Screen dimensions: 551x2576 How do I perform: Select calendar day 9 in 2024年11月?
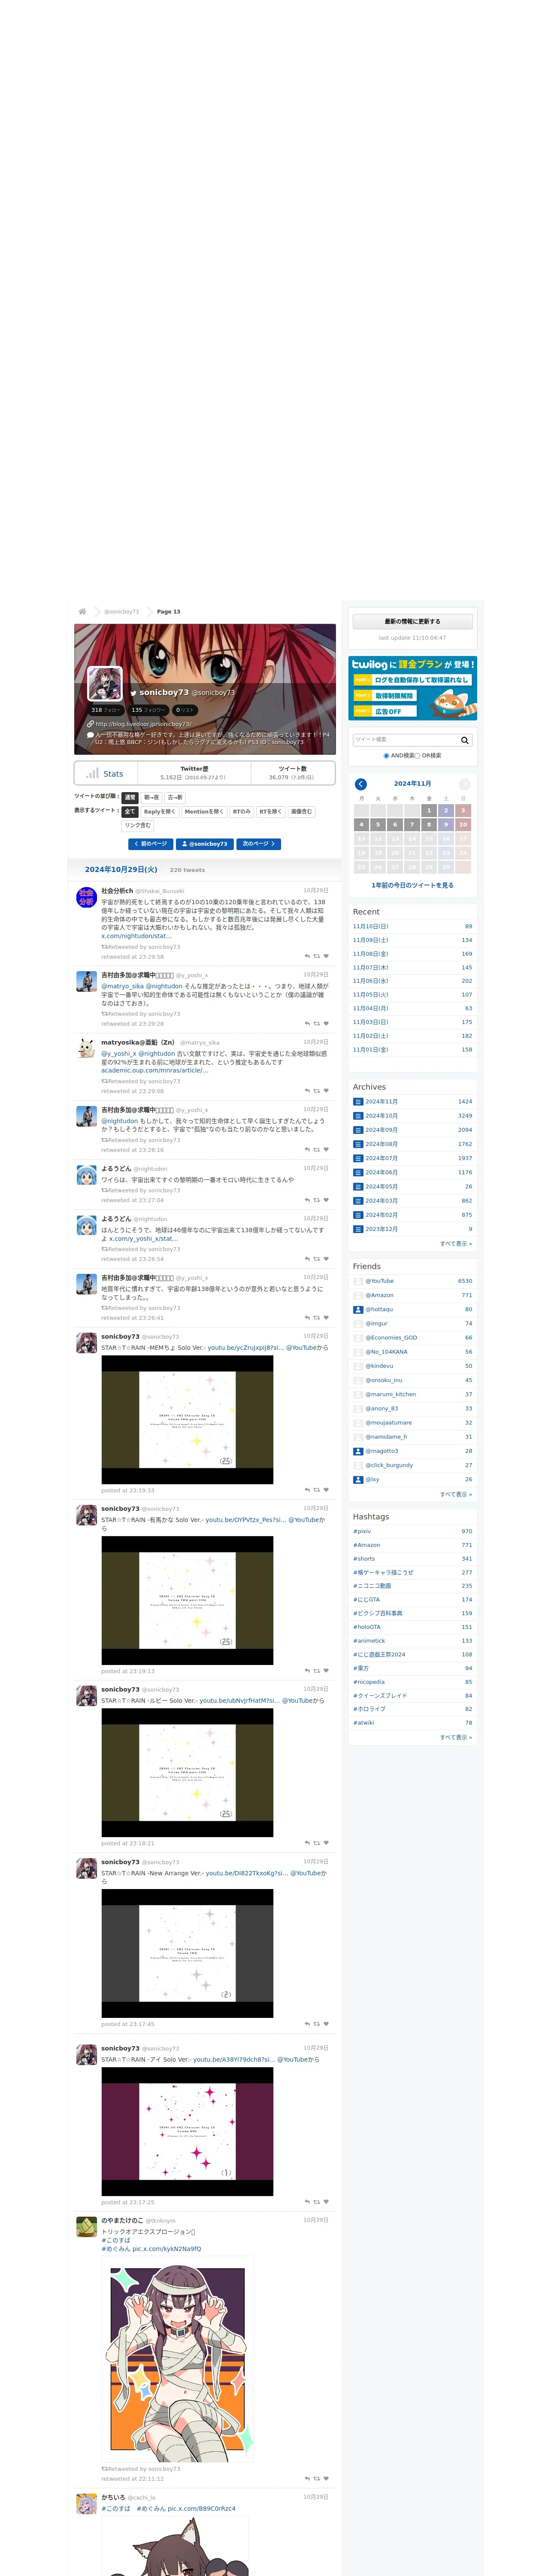[446, 825]
